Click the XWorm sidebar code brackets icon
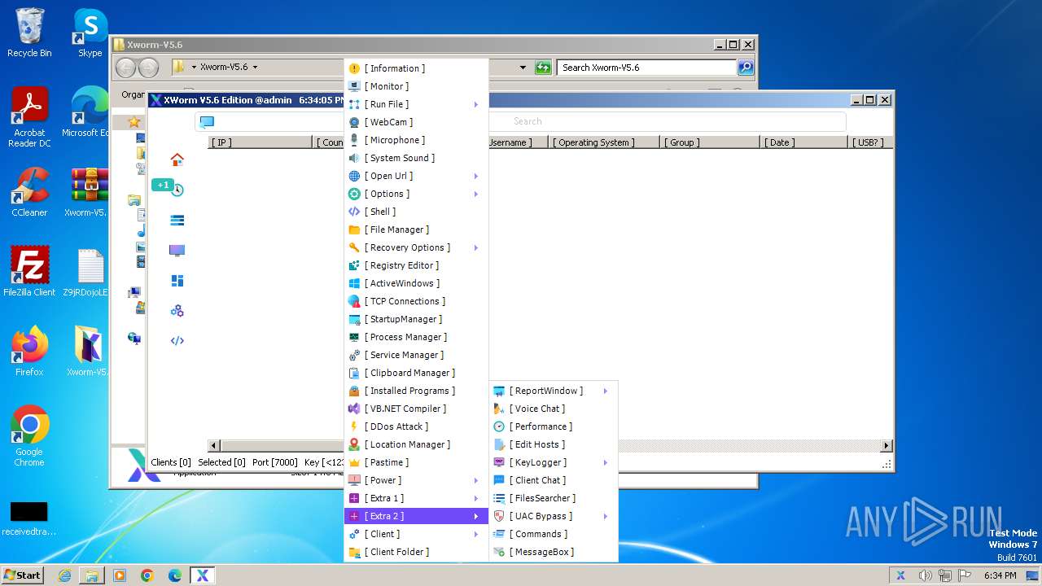Viewport: 1042px width, 586px height. pyautogui.click(x=177, y=341)
